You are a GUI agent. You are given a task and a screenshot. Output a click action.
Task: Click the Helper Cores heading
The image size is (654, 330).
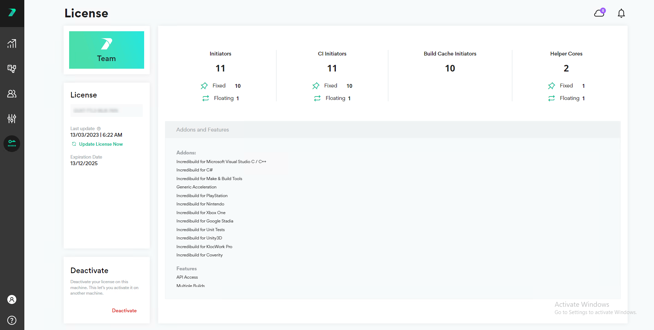[566, 54]
